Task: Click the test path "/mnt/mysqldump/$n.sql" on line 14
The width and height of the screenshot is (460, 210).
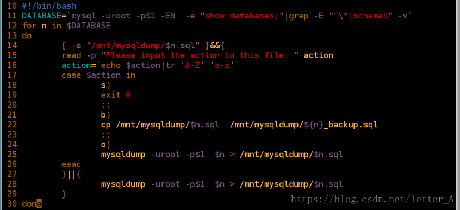Action: pos(143,46)
